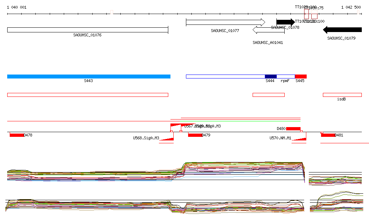Select the long SAOUHSC_01076 gene rectangle
369x220 pixels.
pos(88,30)
